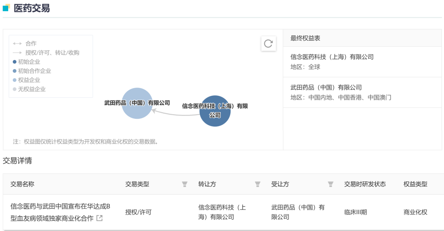Click 信念医药科技（上海）有限公司 in 最终权益表

[332, 57]
